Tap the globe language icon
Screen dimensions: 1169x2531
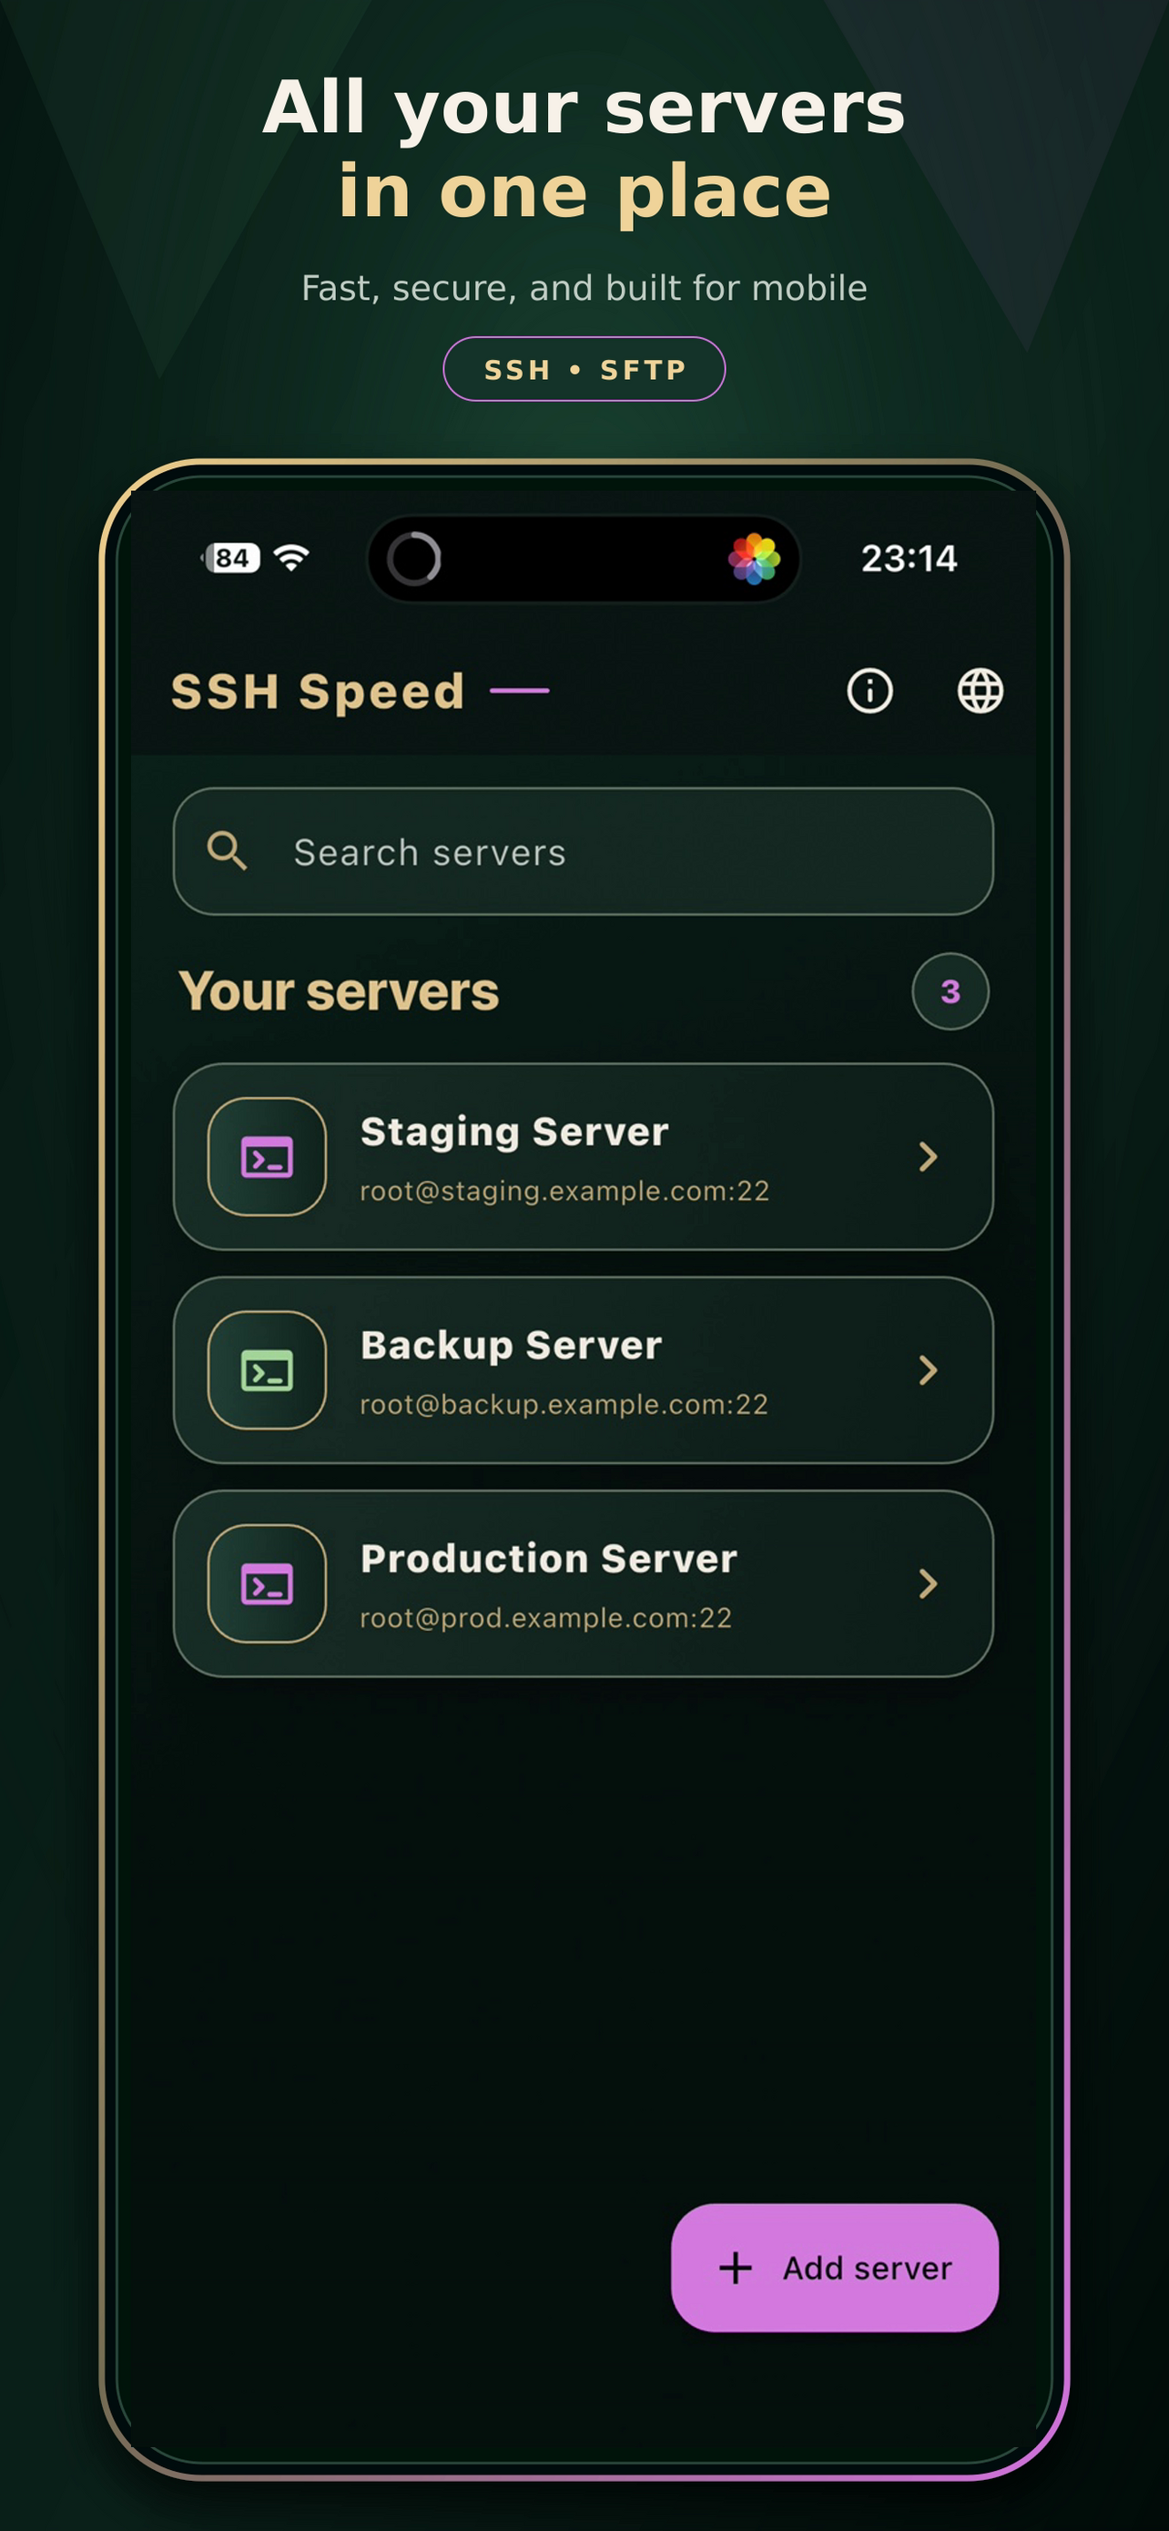980,691
